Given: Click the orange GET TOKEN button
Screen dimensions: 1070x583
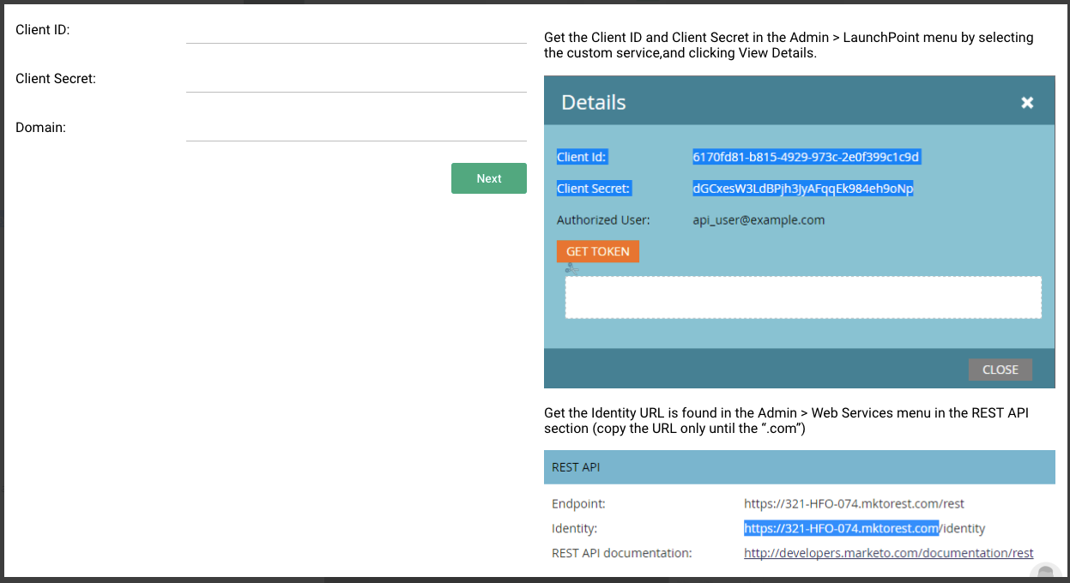Looking at the screenshot, I should (597, 251).
